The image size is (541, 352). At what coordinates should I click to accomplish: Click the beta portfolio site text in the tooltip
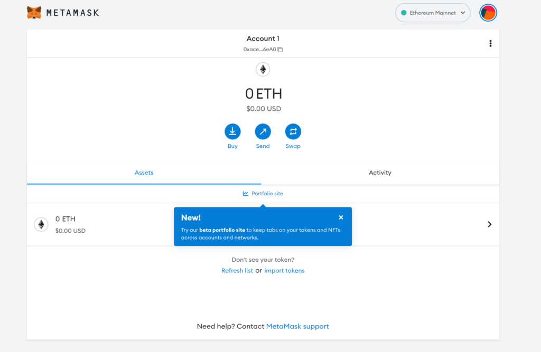pos(222,230)
